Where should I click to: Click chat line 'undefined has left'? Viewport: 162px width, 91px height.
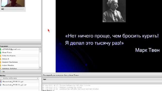(71, 89)
